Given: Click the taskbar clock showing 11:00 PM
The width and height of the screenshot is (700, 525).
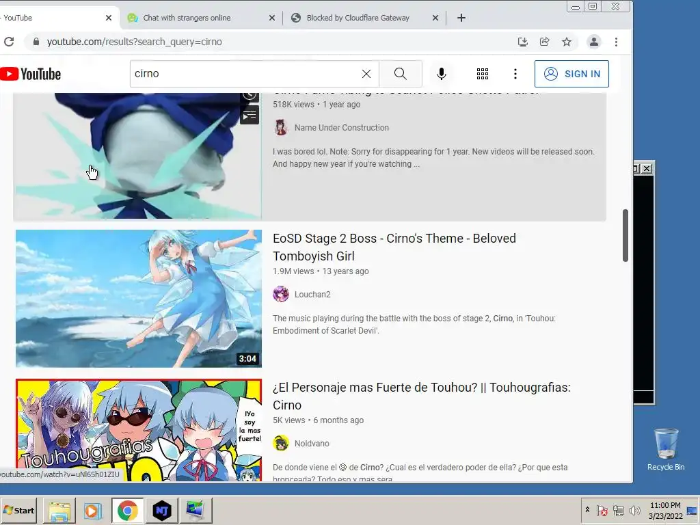Looking at the screenshot, I should click(665, 510).
